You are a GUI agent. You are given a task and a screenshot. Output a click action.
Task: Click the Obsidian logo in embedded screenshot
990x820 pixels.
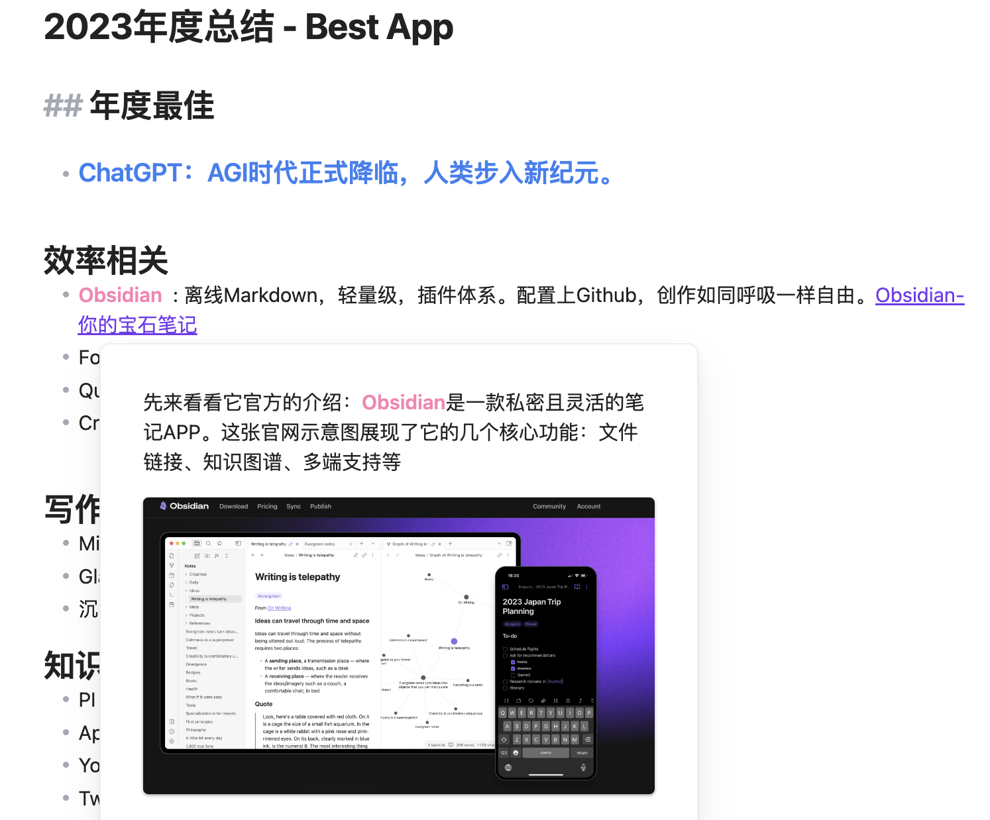click(x=184, y=506)
